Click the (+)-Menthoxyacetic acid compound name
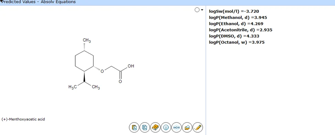This screenshot has width=335, height=135. tap(23, 119)
